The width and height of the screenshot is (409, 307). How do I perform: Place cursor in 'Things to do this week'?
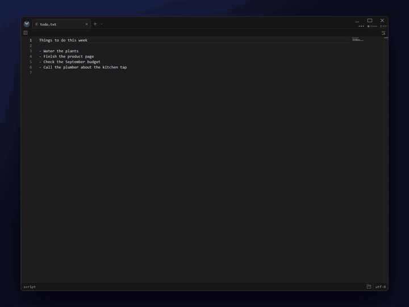coord(63,40)
